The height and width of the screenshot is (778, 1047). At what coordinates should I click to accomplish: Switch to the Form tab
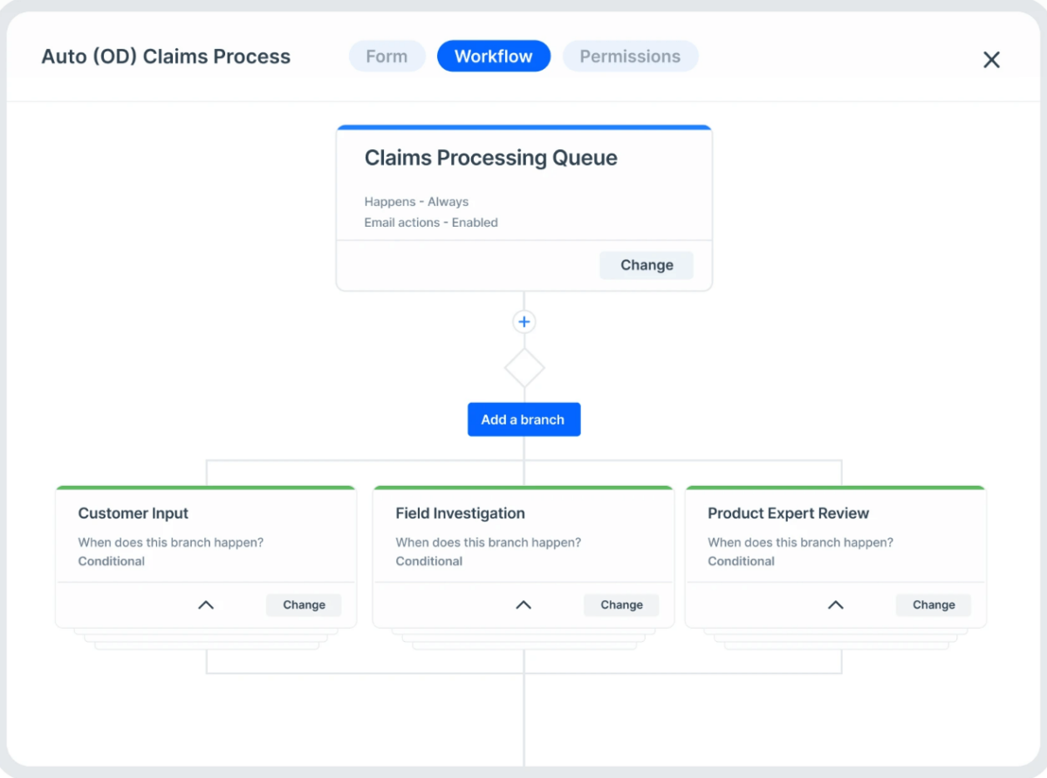click(387, 56)
